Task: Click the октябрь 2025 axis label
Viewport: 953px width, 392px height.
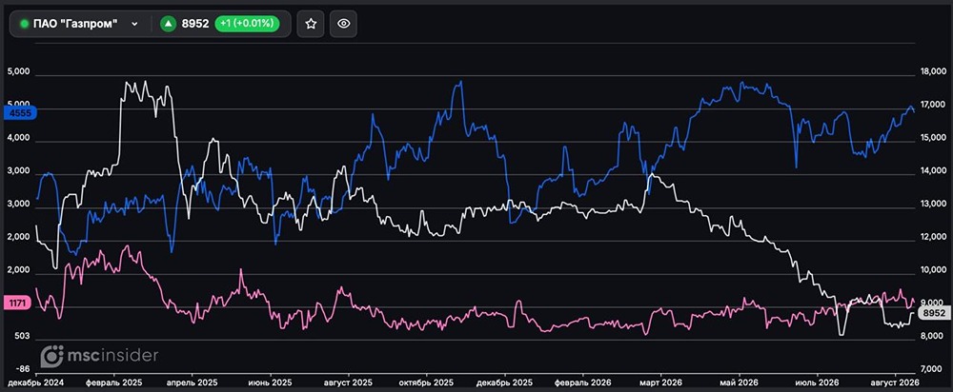Action: [426, 382]
